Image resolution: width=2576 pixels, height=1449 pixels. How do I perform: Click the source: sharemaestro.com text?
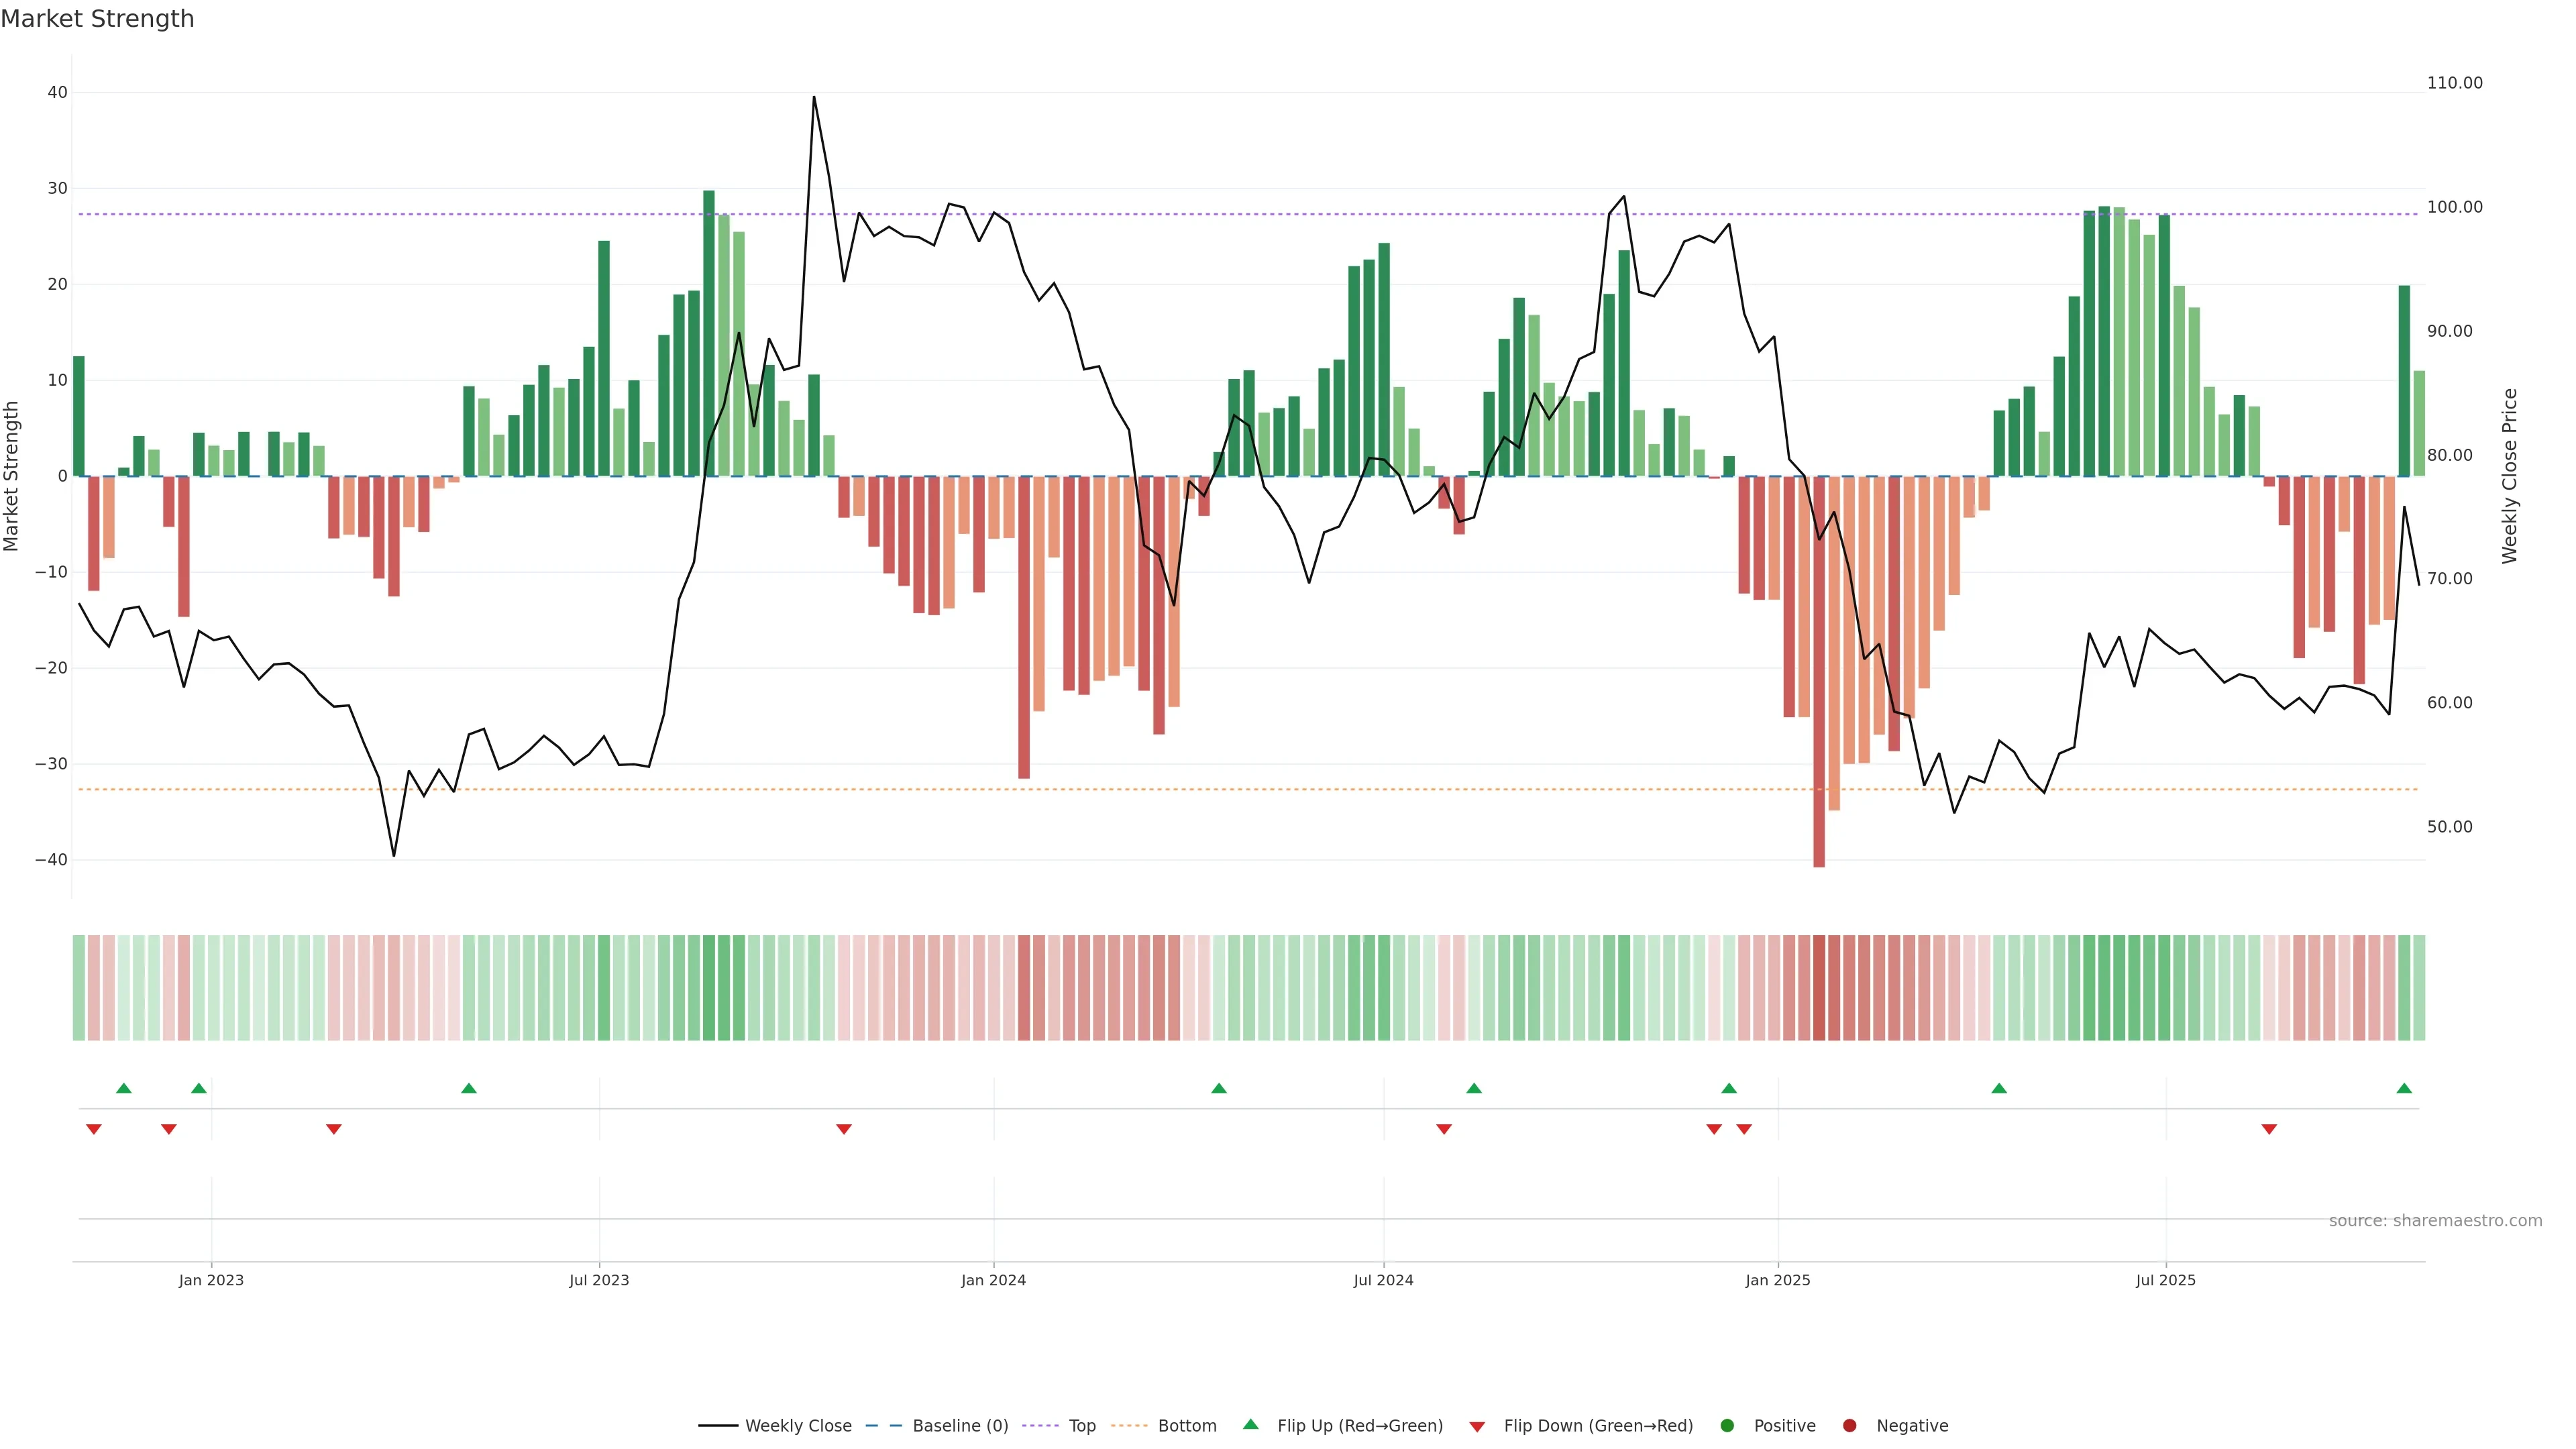pyautogui.click(x=2435, y=1221)
